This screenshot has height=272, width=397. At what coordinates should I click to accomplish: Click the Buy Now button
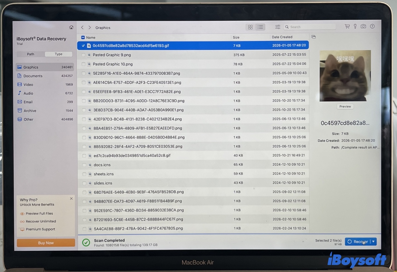[46, 243]
